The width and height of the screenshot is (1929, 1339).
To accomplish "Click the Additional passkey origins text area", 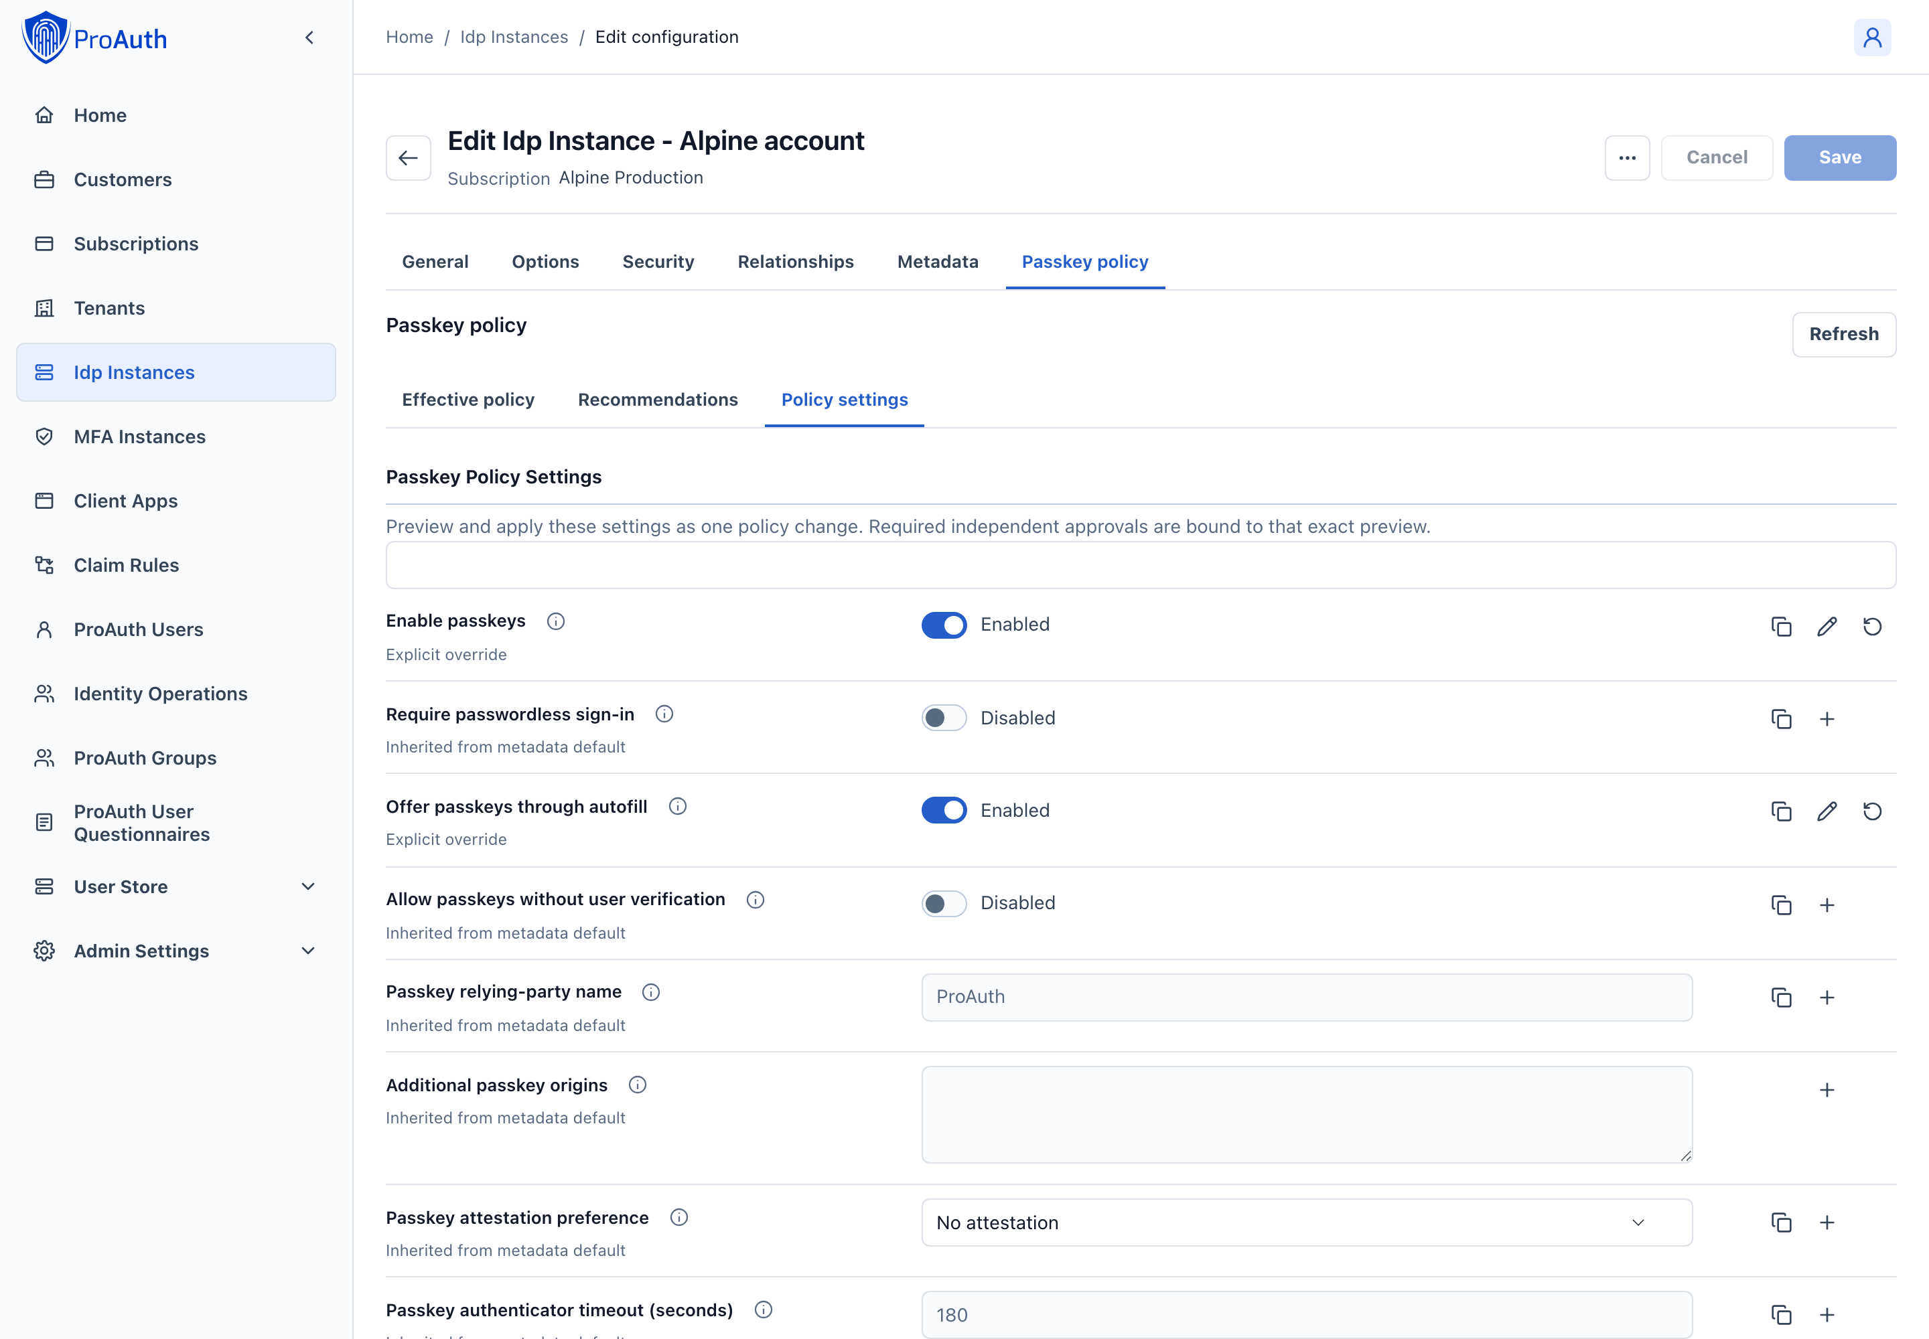I will (x=1306, y=1114).
